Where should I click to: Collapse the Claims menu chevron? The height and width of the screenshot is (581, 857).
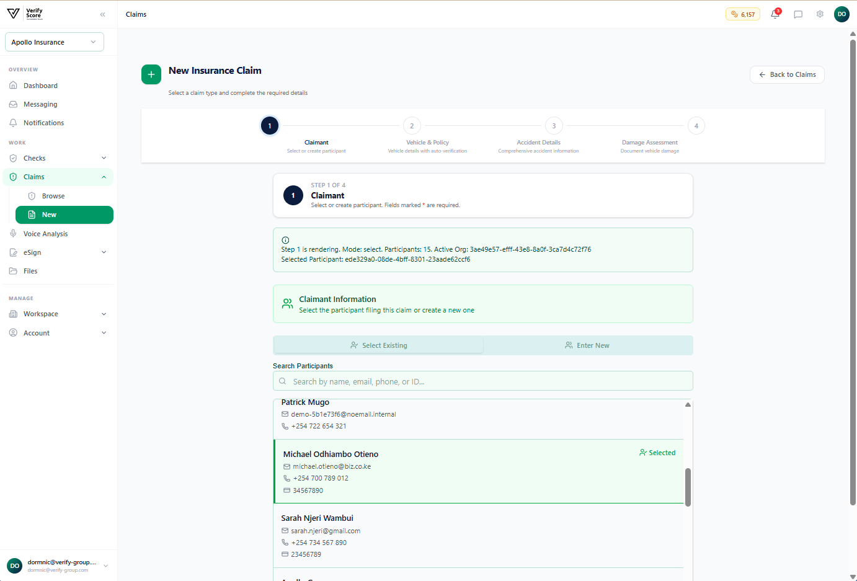point(104,177)
